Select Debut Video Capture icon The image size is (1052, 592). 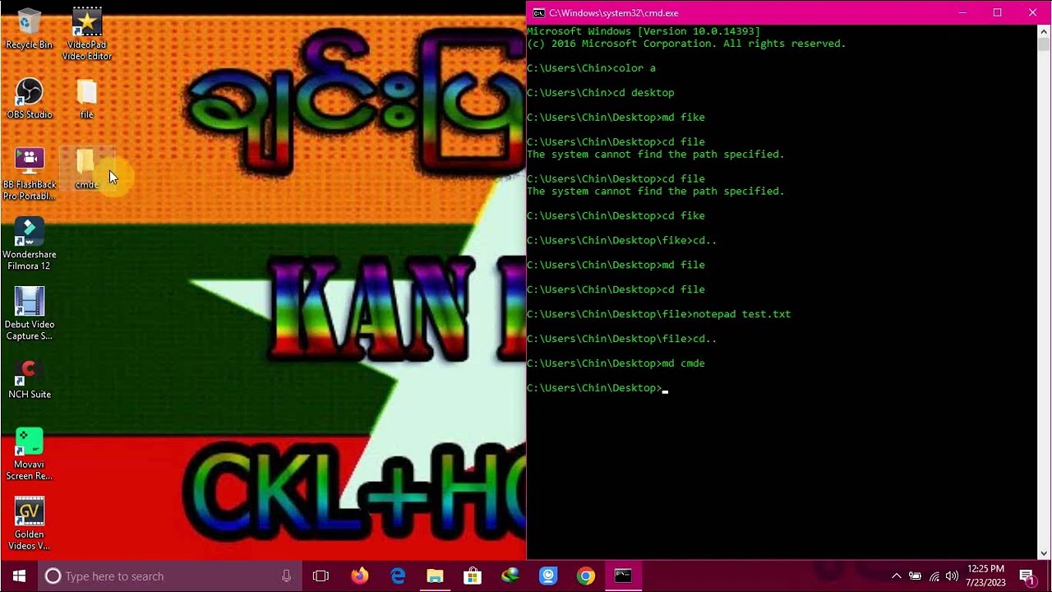click(30, 314)
